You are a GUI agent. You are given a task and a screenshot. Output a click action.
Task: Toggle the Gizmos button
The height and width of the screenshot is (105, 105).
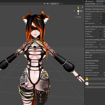coord(54,4)
